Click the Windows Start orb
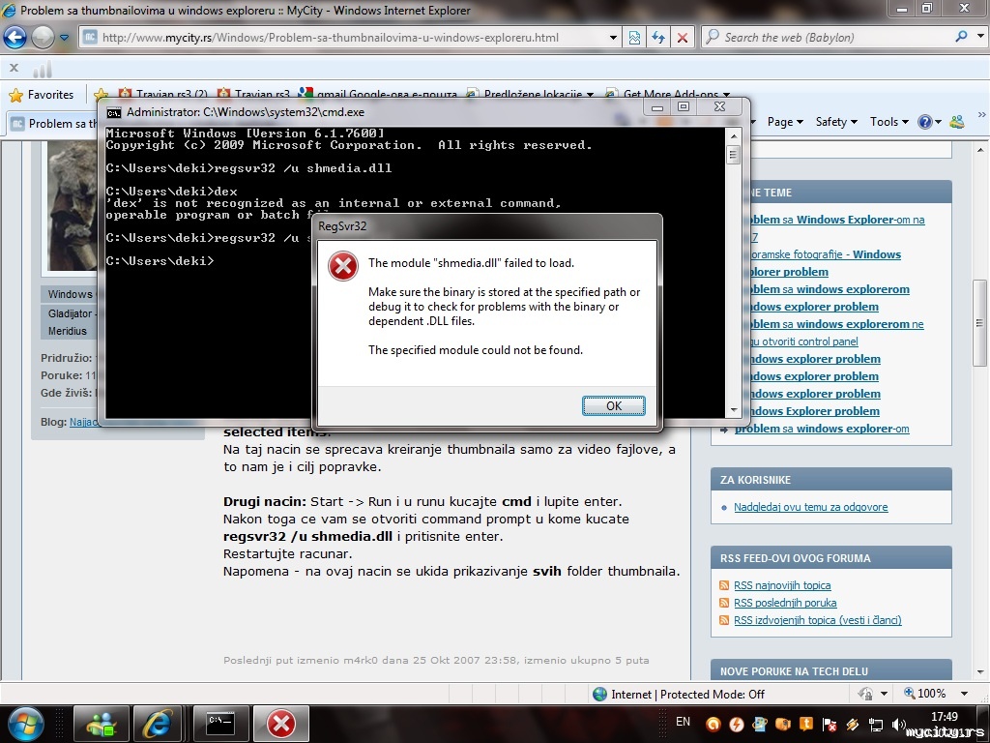Viewport: 990px width, 743px height. tap(26, 724)
